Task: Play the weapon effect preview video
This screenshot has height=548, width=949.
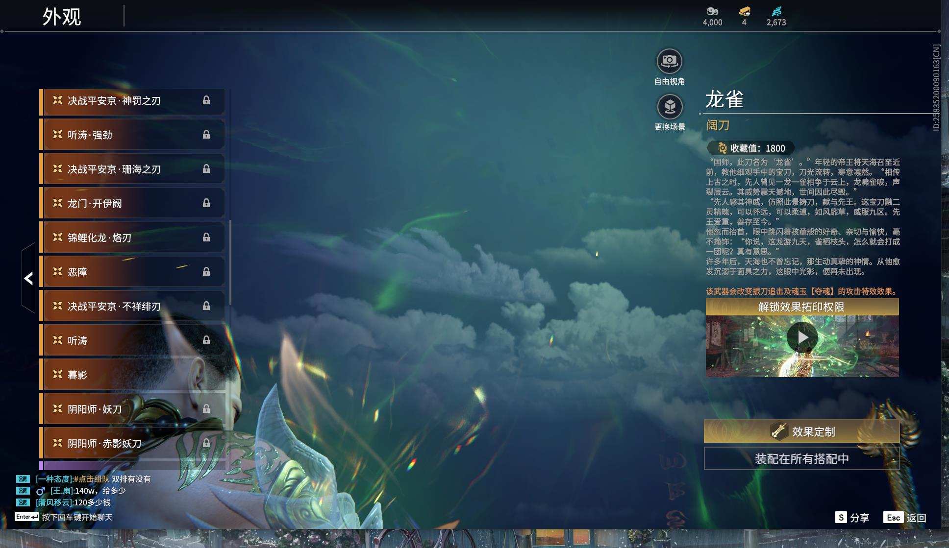Action: click(802, 337)
